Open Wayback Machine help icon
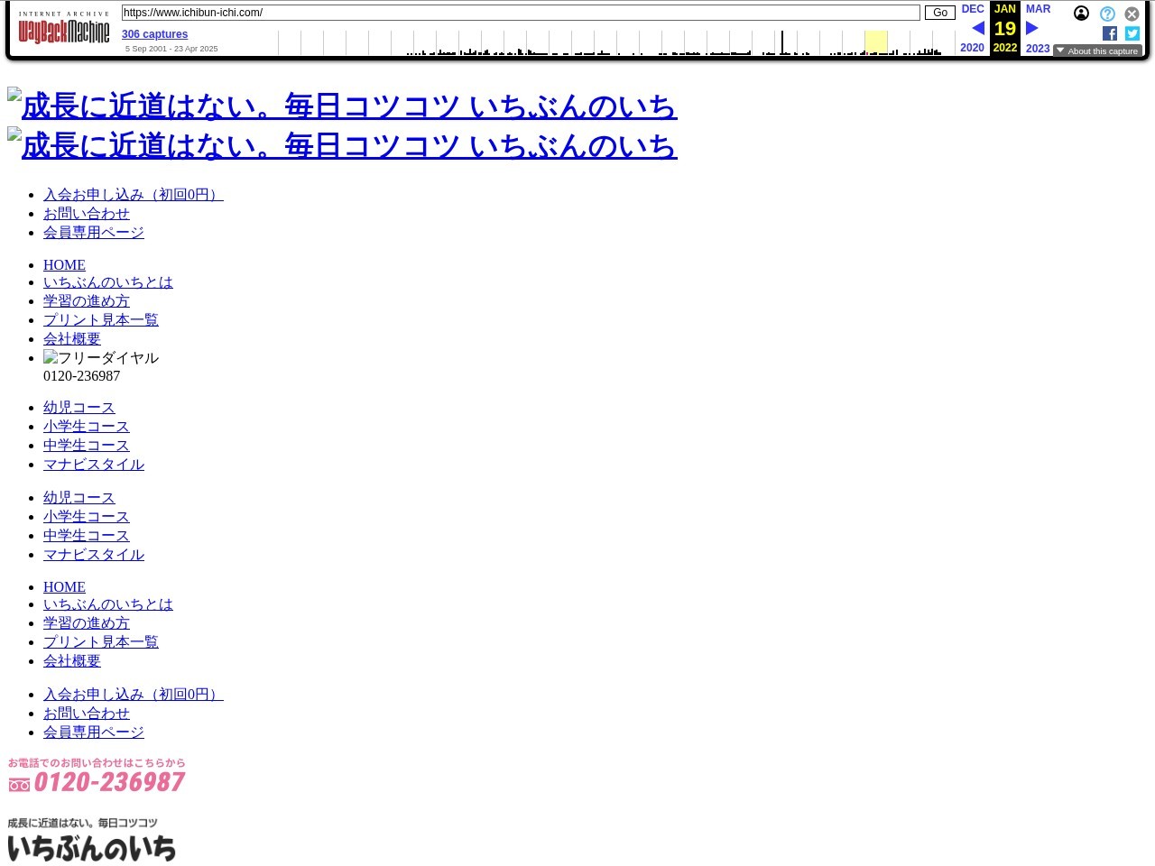Image resolution: width=1155 pixels, height=866 pixels. coord(1107,14)
